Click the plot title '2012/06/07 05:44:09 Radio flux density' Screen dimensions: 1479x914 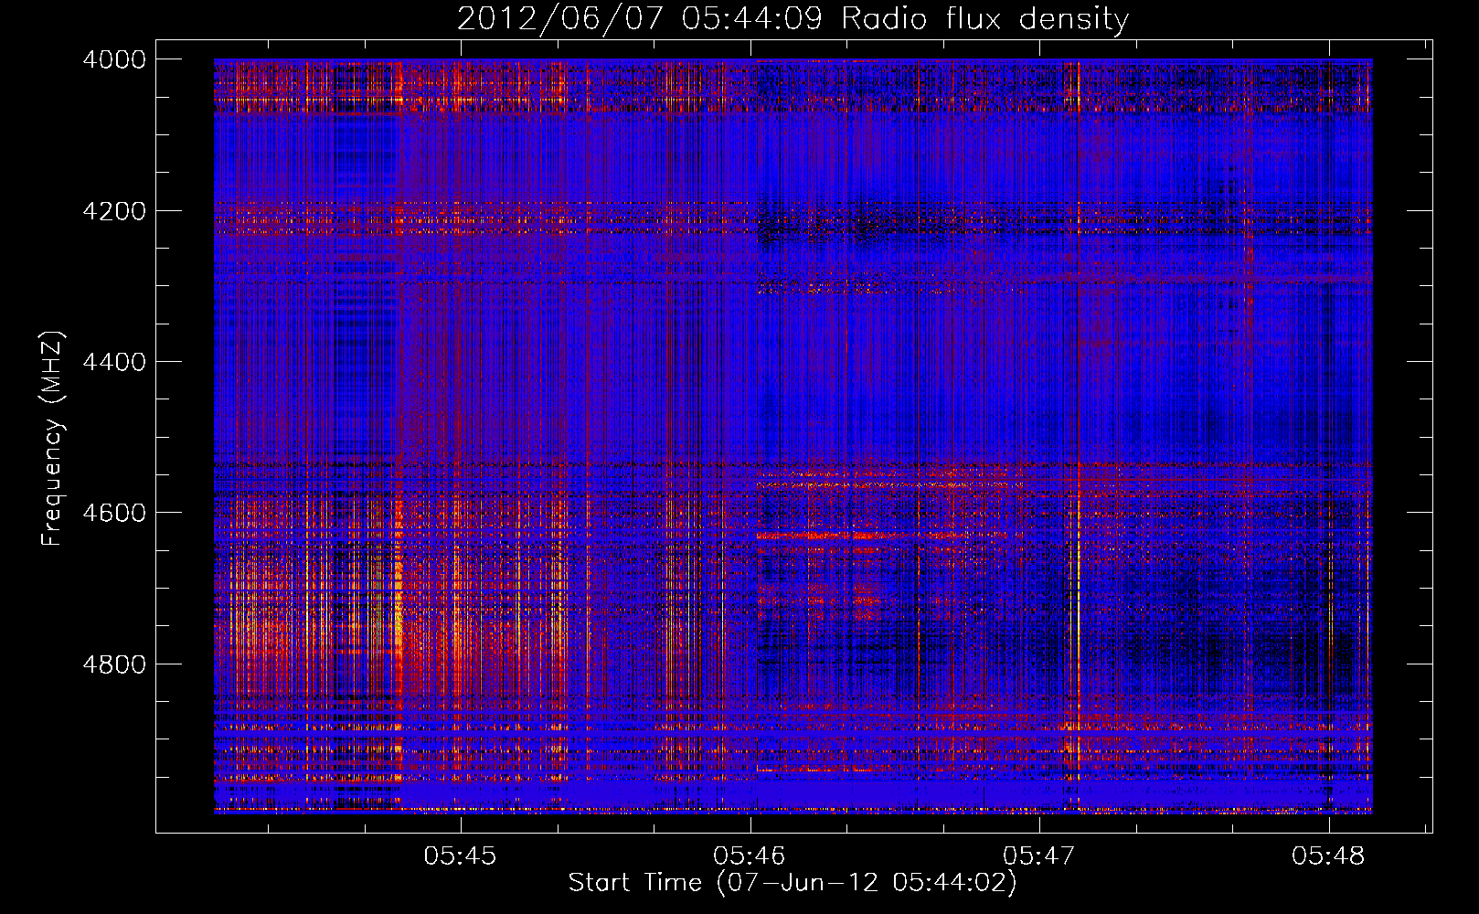coord(793,19)
